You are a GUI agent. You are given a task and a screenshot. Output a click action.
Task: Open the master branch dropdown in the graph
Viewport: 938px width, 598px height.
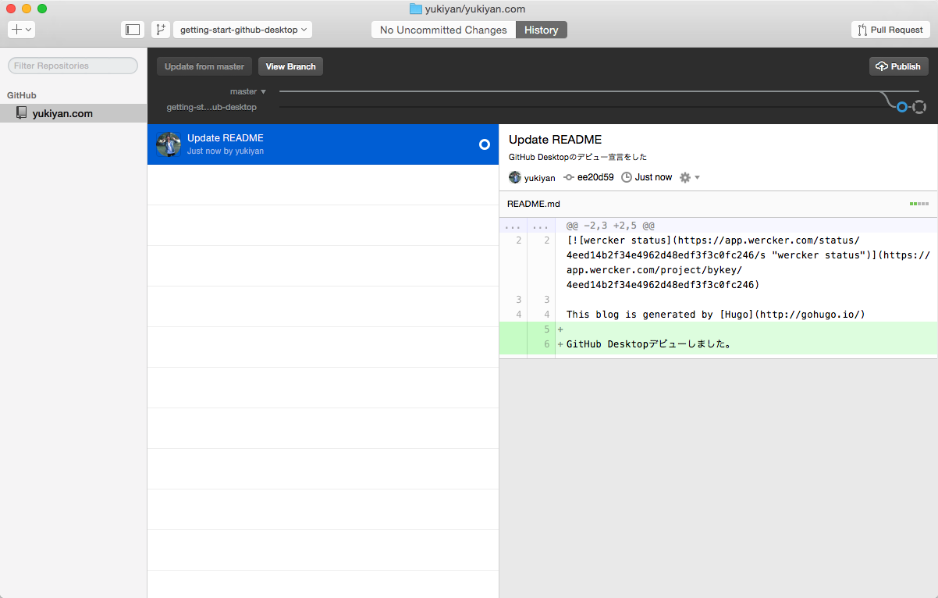click(x=247, y=91)
